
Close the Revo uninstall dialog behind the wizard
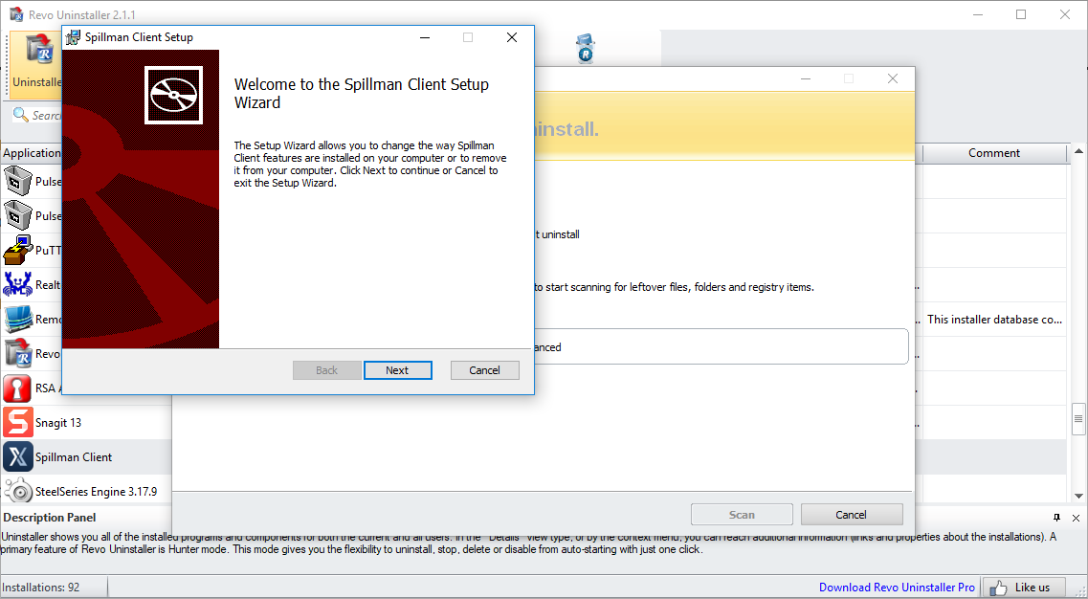tap(893, 79)
